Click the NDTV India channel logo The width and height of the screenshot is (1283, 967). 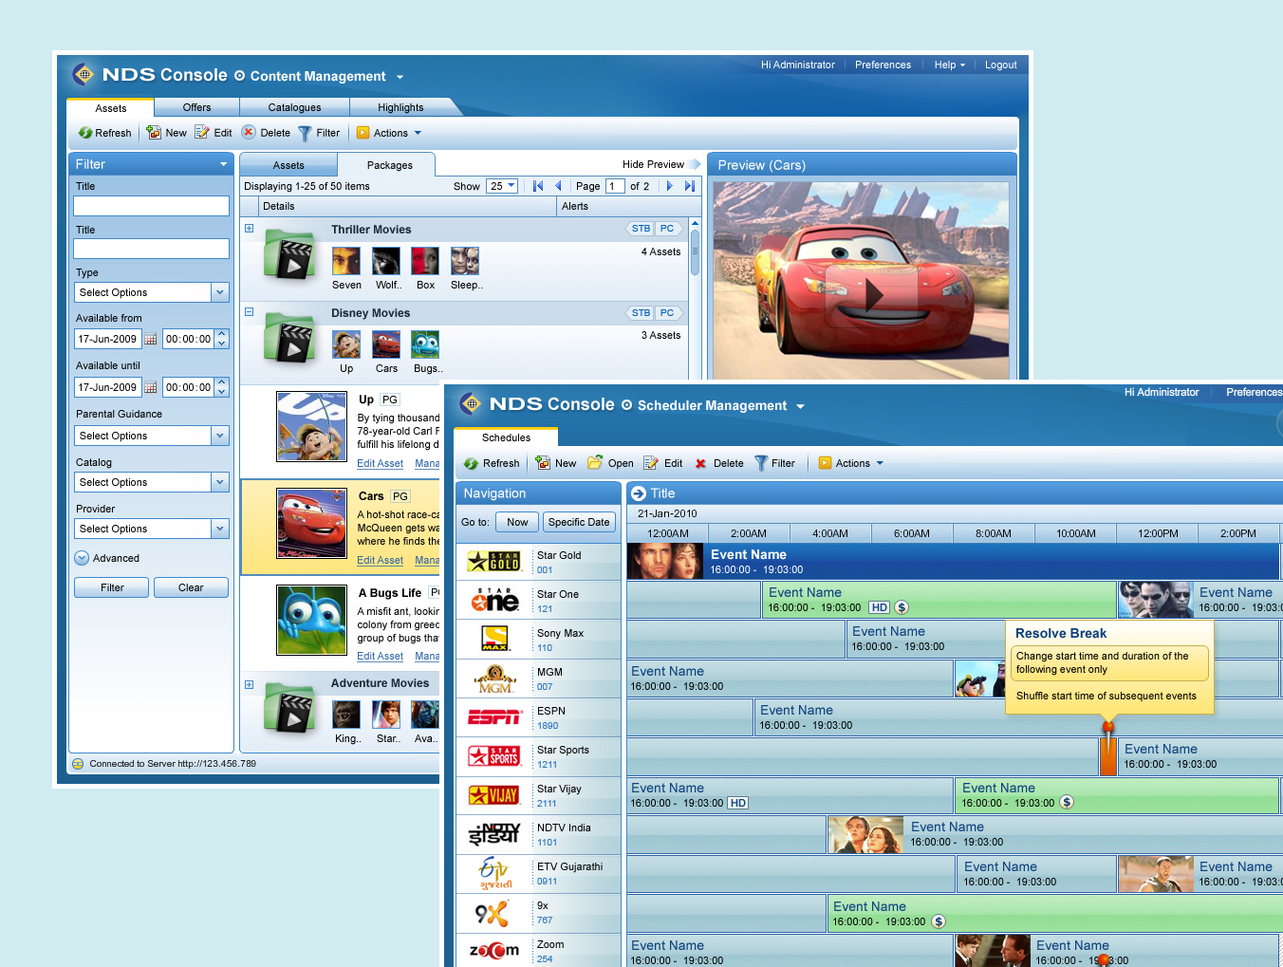click(x=493, y=834)
